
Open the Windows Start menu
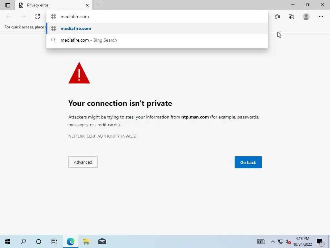[8, 242]
